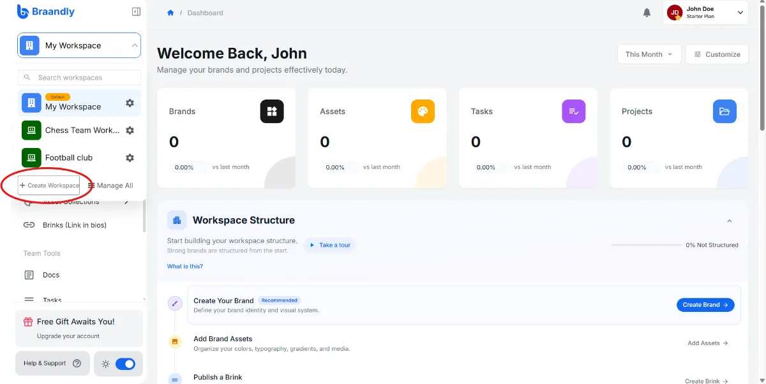The width and height of the screenshot is (766, 384).
Task: Click the Help & Support button
Action: [52, 364]
